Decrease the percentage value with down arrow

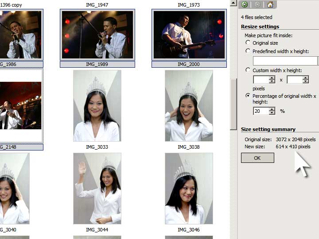(272, 113)
